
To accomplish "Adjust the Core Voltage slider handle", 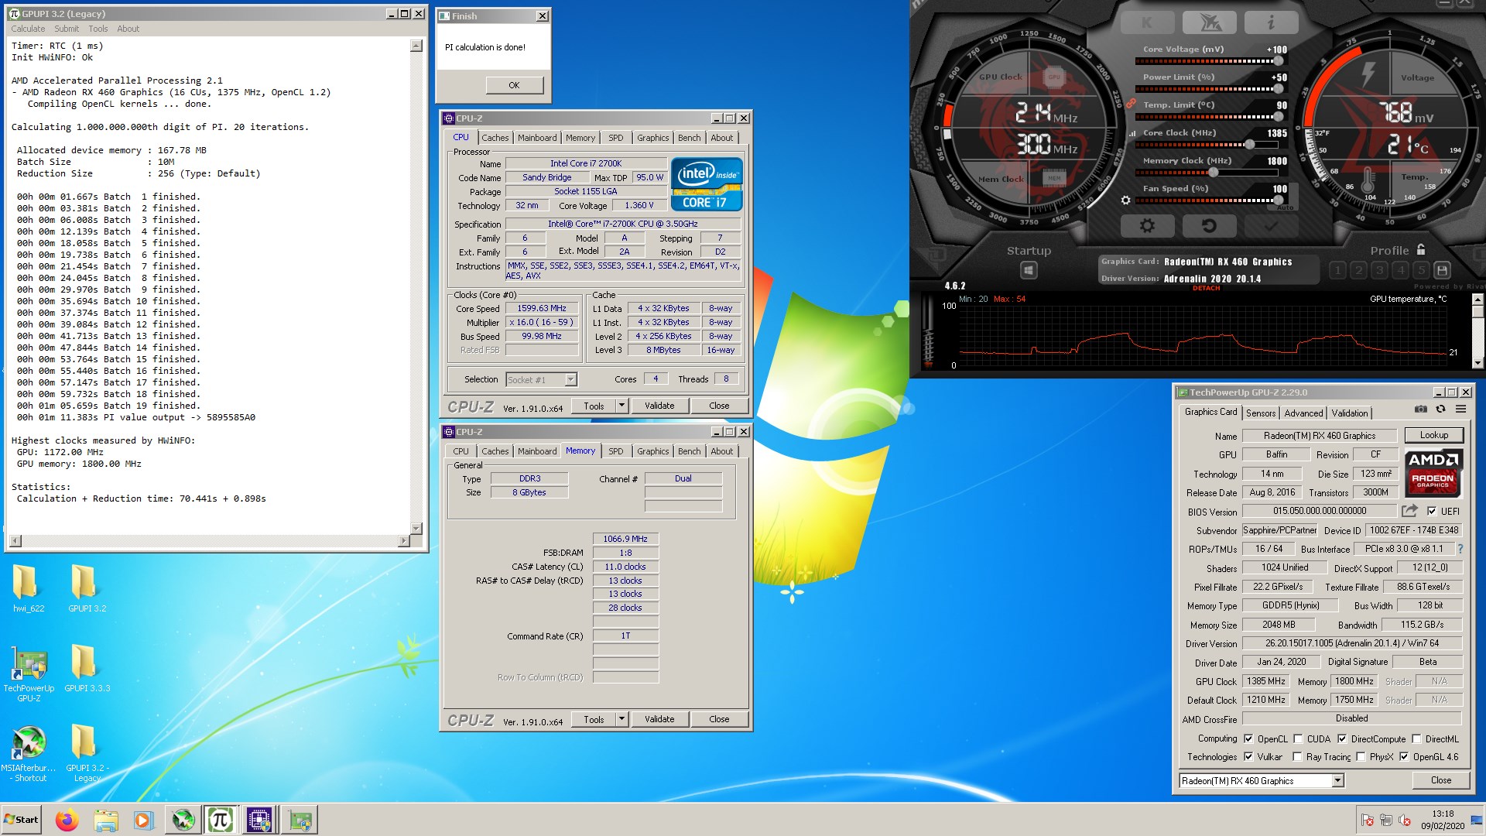I will coord(1278,61).
